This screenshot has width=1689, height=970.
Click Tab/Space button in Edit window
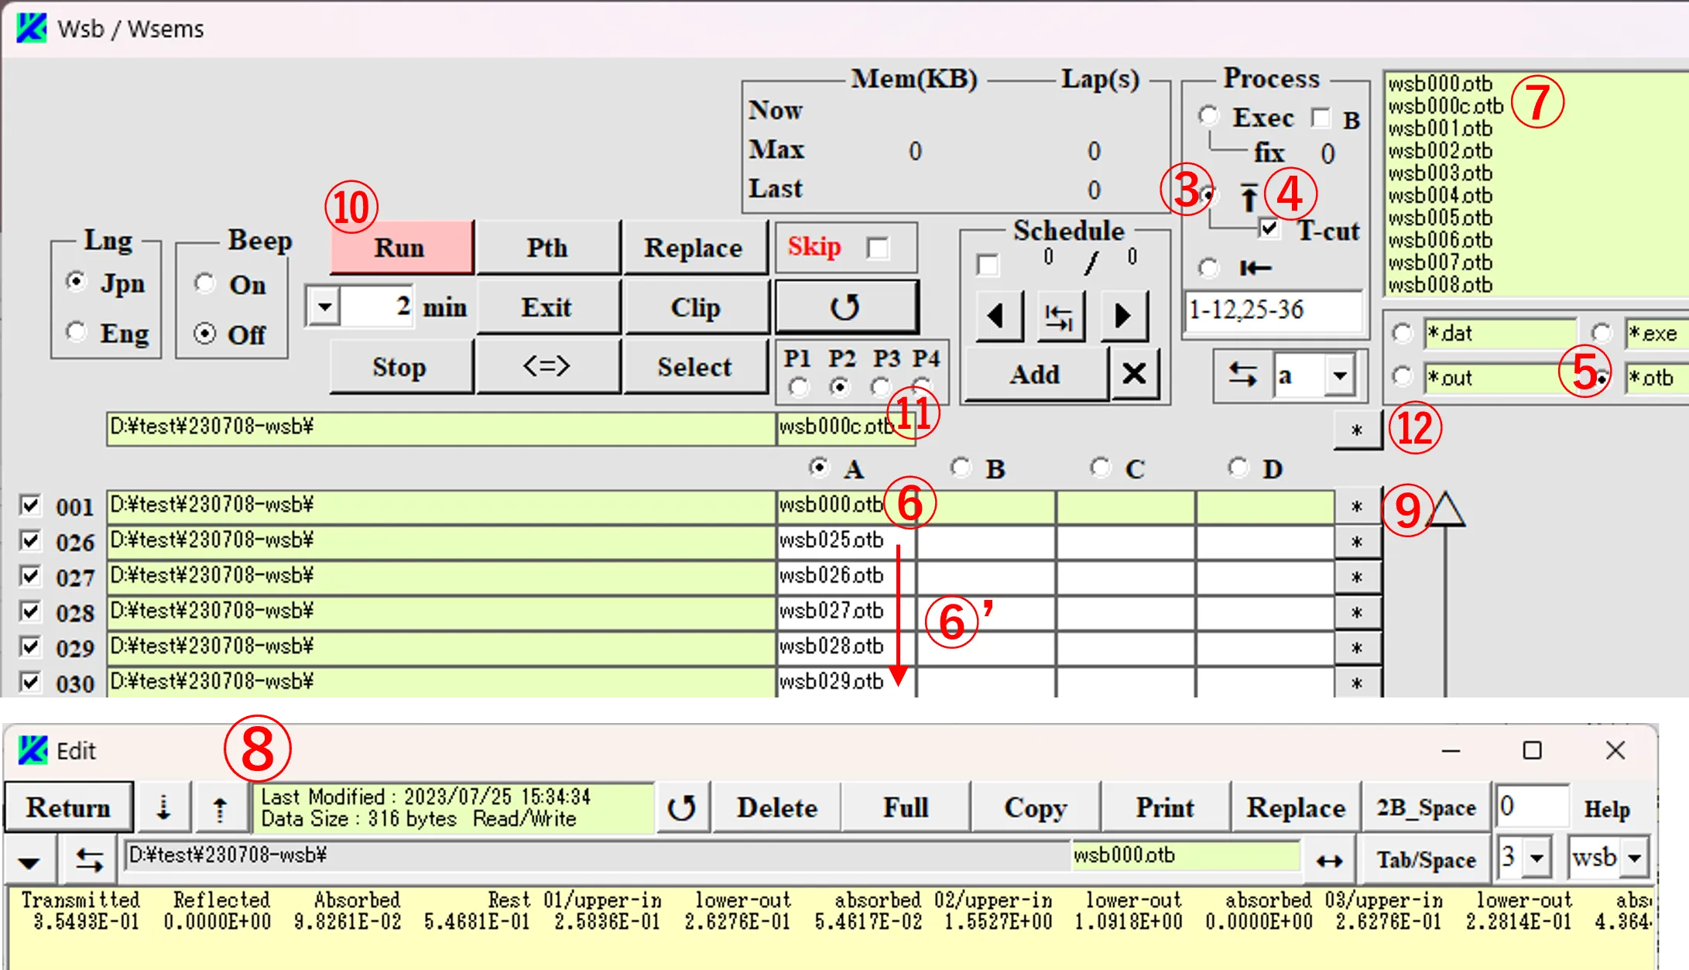[x=1426, y=859]
